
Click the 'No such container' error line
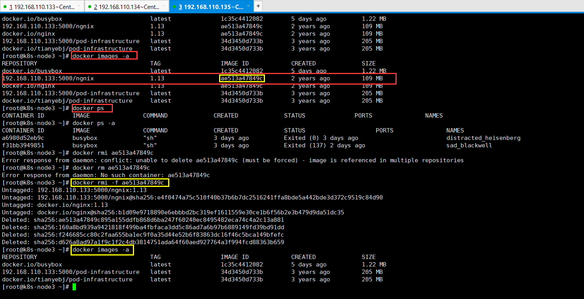(x=106, y=175)
